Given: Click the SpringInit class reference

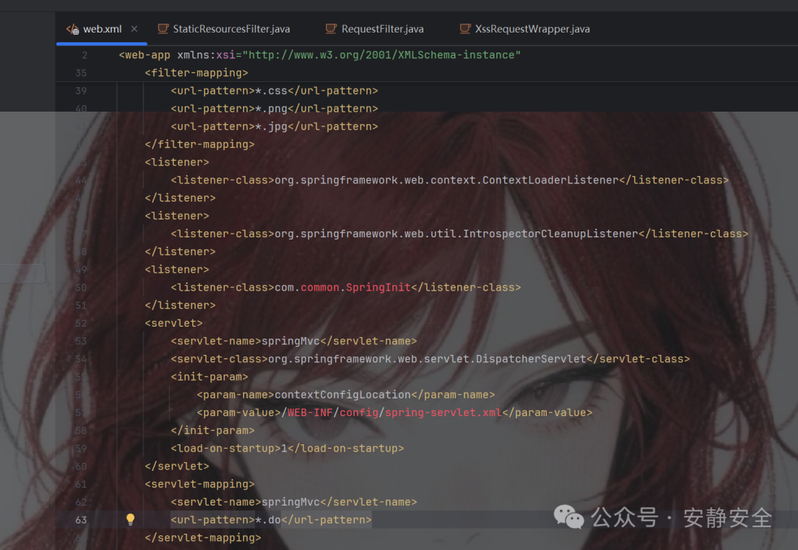Looking at the screenshot, I should pos(378,287).
